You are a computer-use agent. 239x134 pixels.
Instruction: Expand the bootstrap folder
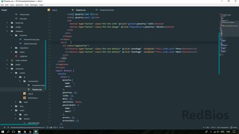coord(7,23)
